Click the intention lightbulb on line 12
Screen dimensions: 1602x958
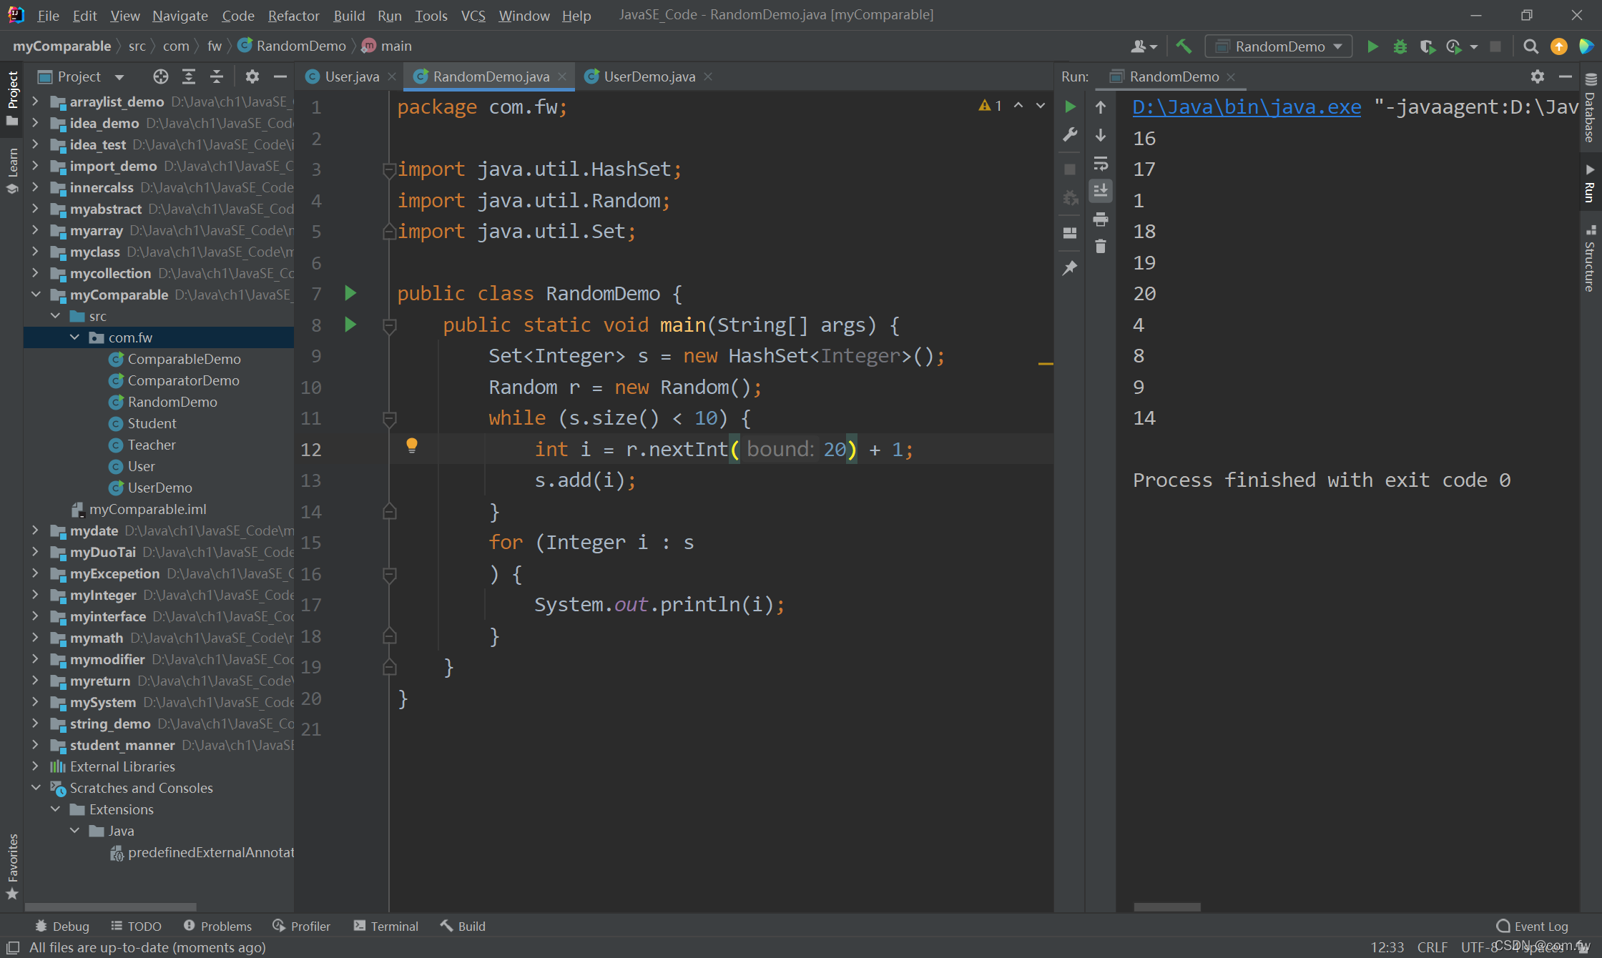click(x=412, y=445)
